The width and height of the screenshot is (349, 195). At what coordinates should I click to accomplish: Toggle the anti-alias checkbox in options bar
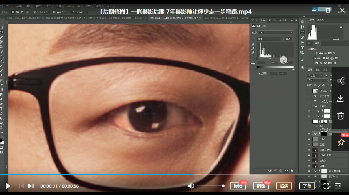coord(54,12)
